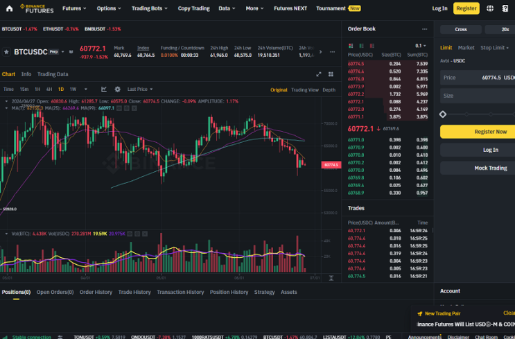Open the Options dropdown menu
Viewport: 515px width, 339px height.
(x=109, y=8)
